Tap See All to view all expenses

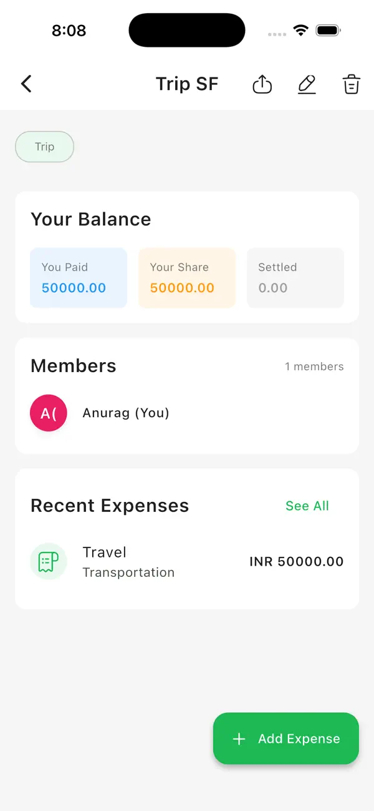pyautogui.click(x=307, y=506)
